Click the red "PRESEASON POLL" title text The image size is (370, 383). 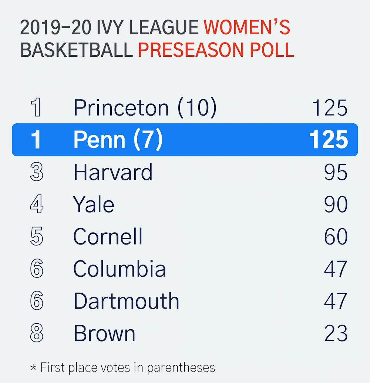click(216, 50)
